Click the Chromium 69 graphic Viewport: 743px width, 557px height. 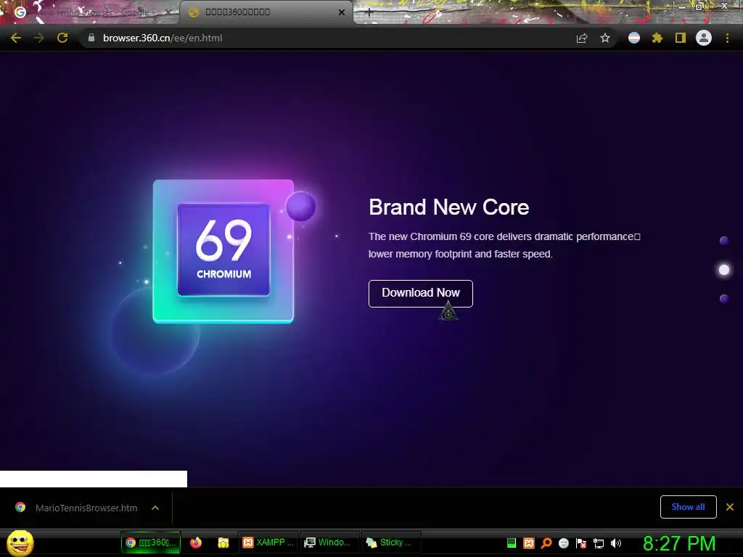[x=223, y=251]
